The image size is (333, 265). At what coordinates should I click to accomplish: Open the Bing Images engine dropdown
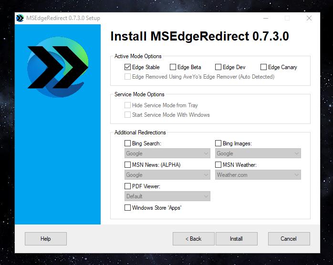pyautogui.click(x=258, y=153)
